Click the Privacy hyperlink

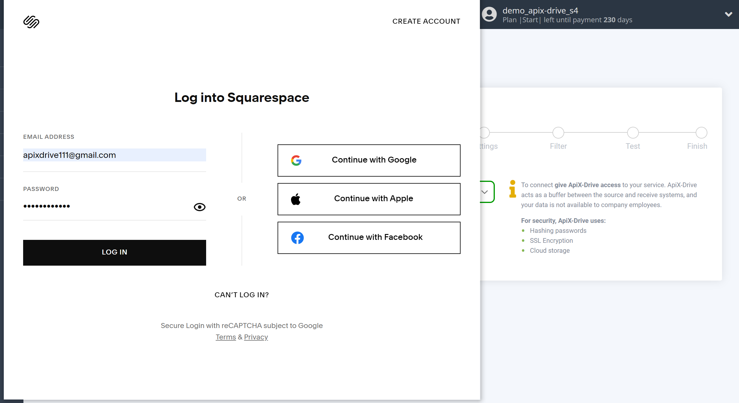click(256, 337)
